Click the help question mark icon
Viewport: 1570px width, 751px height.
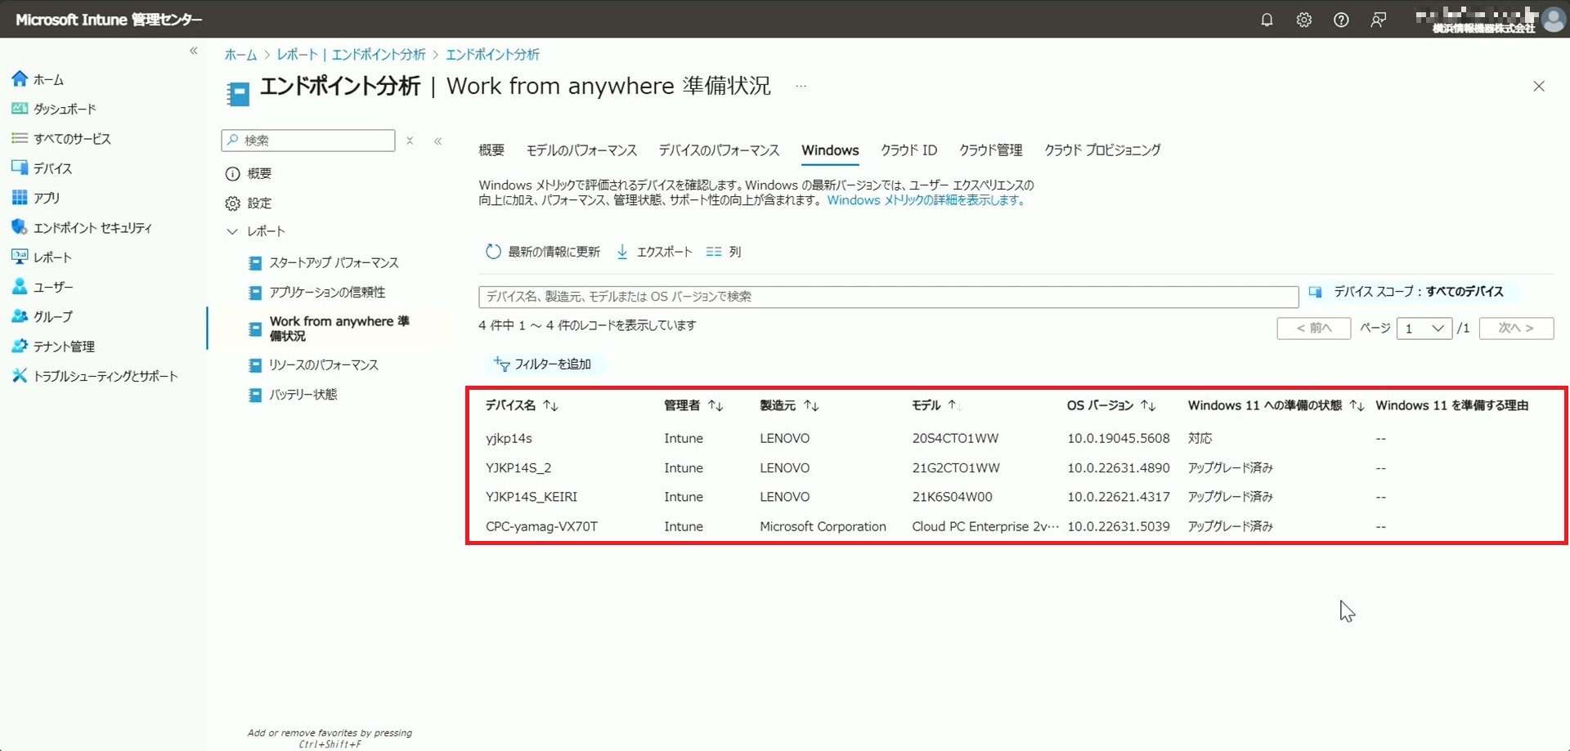[x=1341, y=20]
